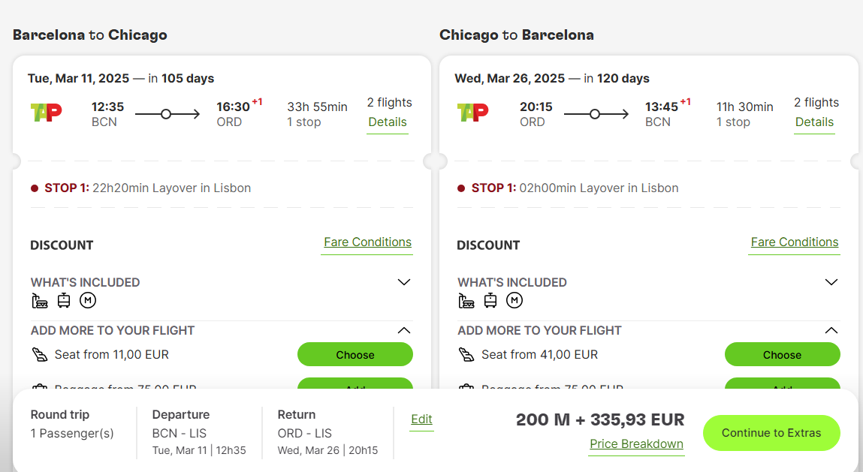Click the train icon under return What's Included
863x472 pixels.
pos(490,300)
